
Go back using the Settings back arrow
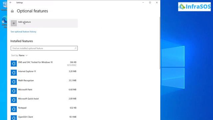coord(11,3)
